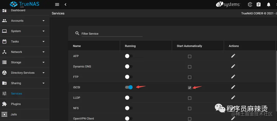Expand the Sharing menu arrow

coord(43,83)
